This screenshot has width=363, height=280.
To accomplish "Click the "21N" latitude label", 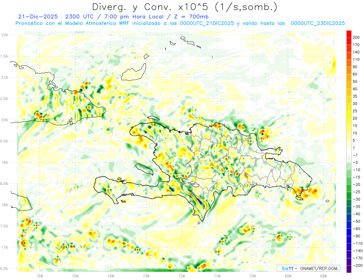I will tap(5, 77).
